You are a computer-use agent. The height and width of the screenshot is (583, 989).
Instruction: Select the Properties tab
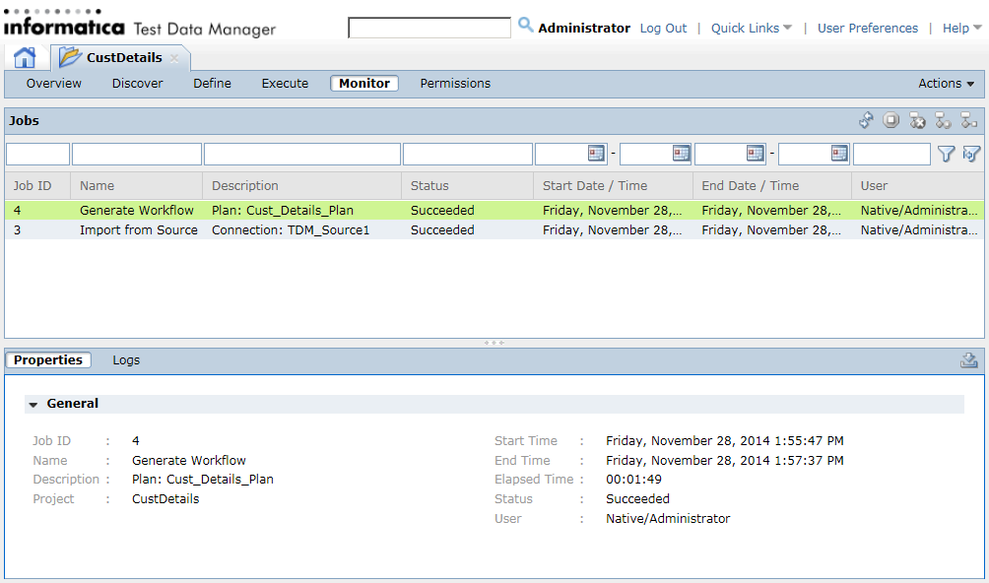pos(48,359)
